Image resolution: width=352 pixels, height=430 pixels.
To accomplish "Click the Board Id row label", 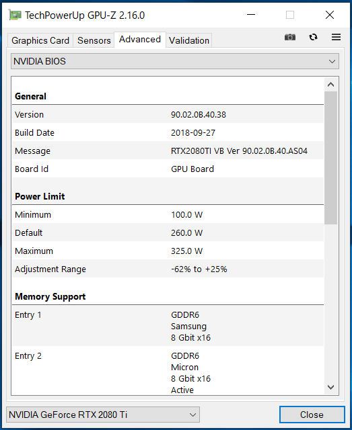I will pyautogui.click(x=32, y=169).
